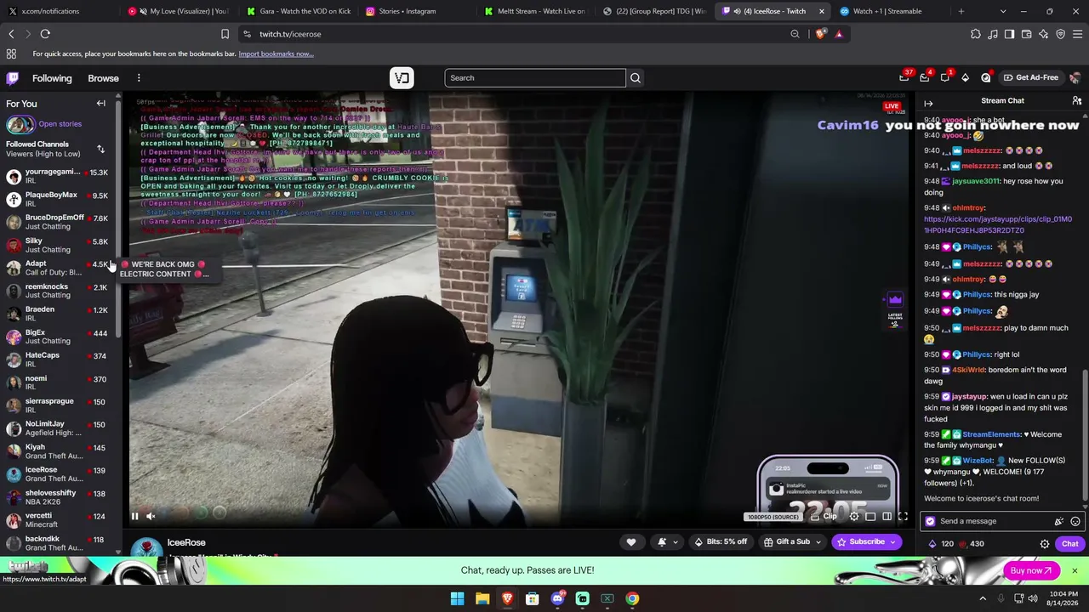Image resolution: width=1089 pixels, height=612 pixels.
Task: Close the passes promotion banner
Action: [x=1075, y=571]
